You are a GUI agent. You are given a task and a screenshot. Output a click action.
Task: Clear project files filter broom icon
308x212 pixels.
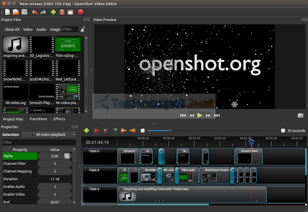[83, 29]
